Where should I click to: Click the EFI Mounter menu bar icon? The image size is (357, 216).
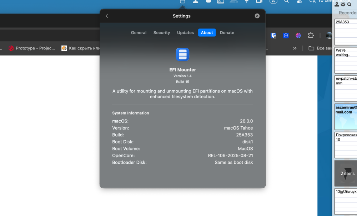coord(182,1)
